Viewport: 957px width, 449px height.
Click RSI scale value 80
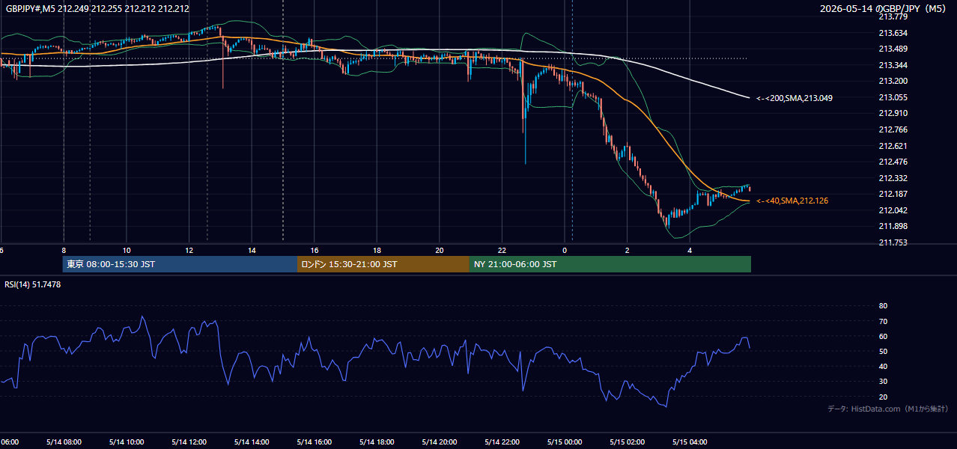[883, 306]
